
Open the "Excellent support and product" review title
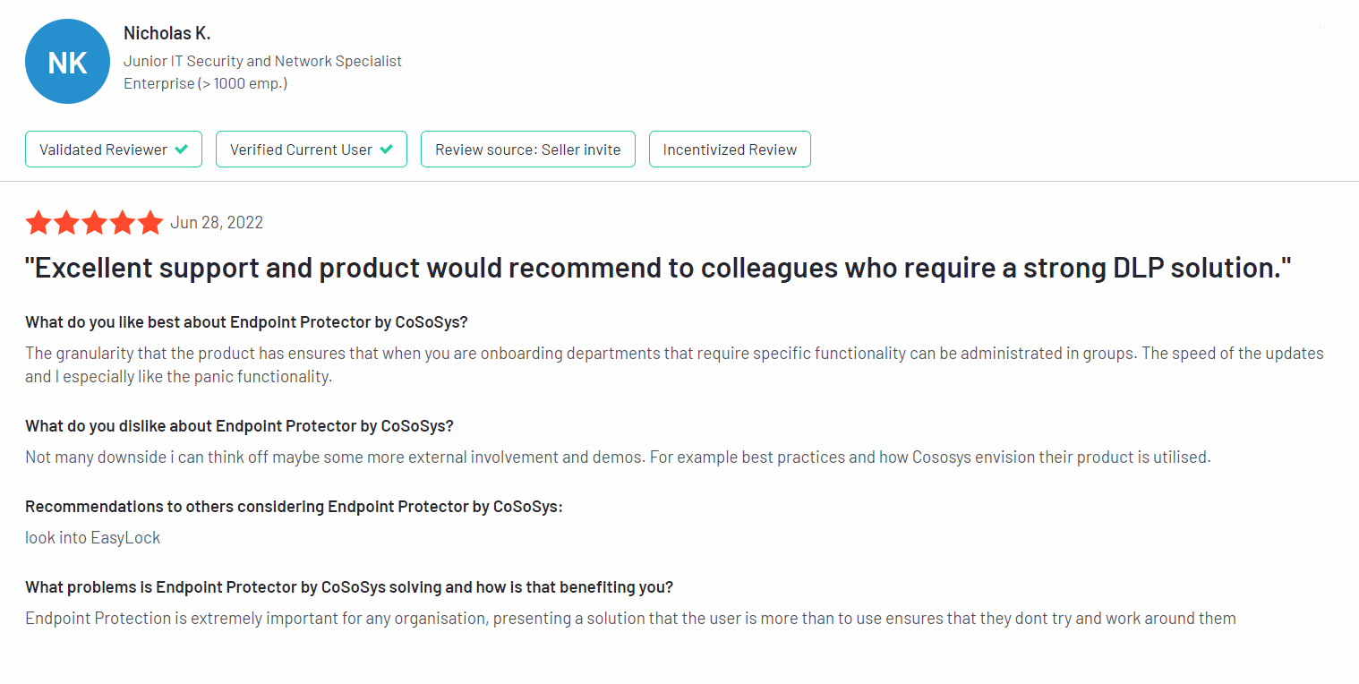click(x=658, y=267)
